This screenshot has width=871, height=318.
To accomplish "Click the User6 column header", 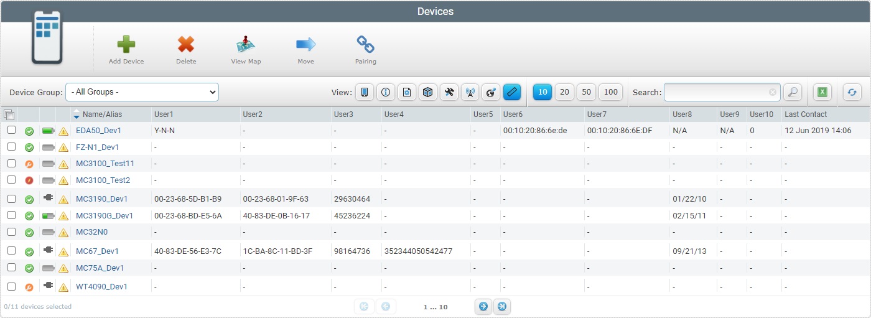I will (513, 115).
